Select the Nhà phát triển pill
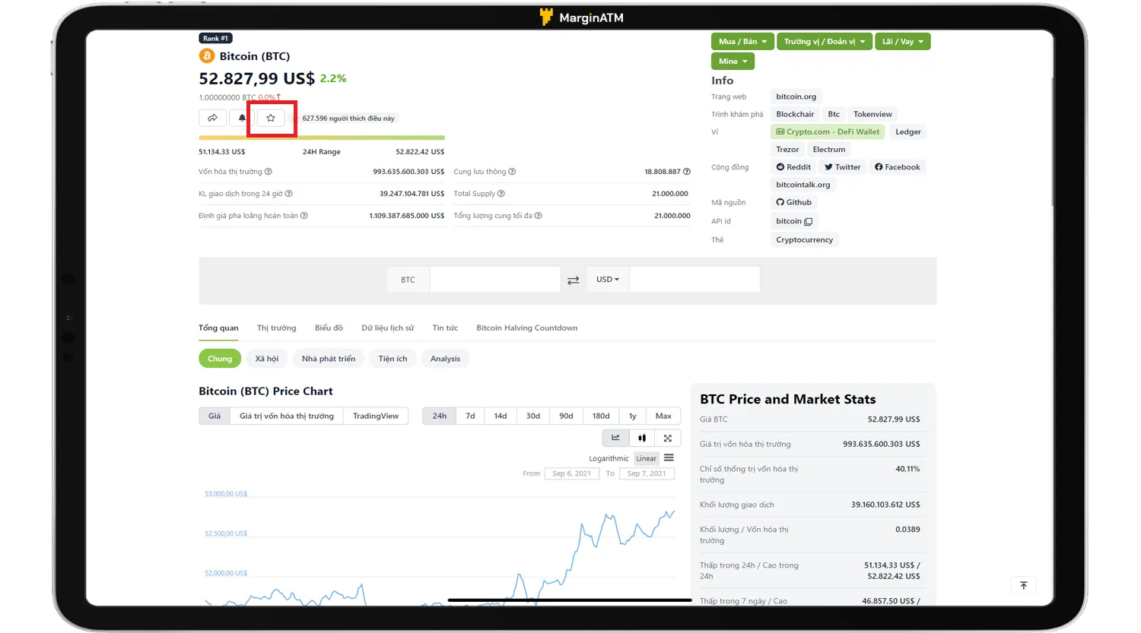 click(x=329, y=359)
